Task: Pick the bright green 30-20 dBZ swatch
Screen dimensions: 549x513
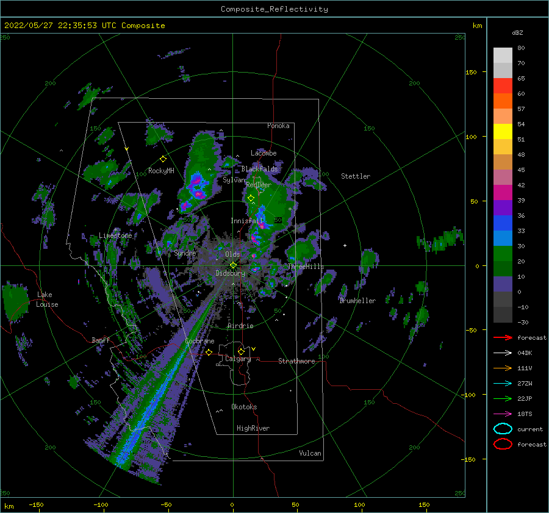Action: [x=503, y=254]
